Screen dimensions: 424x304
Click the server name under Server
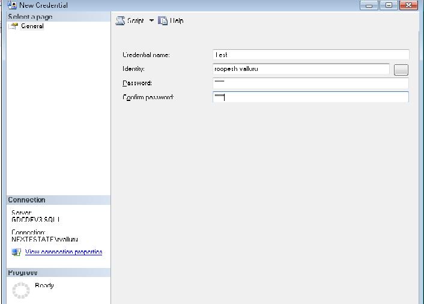pos(35,220)
